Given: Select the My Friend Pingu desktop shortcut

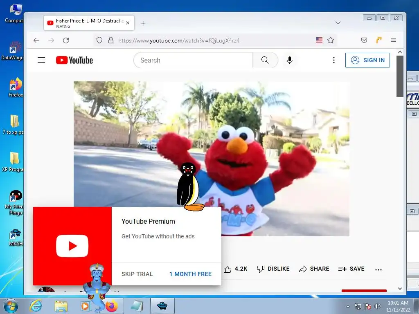Looking at the screenshot, I should point(14,202).
